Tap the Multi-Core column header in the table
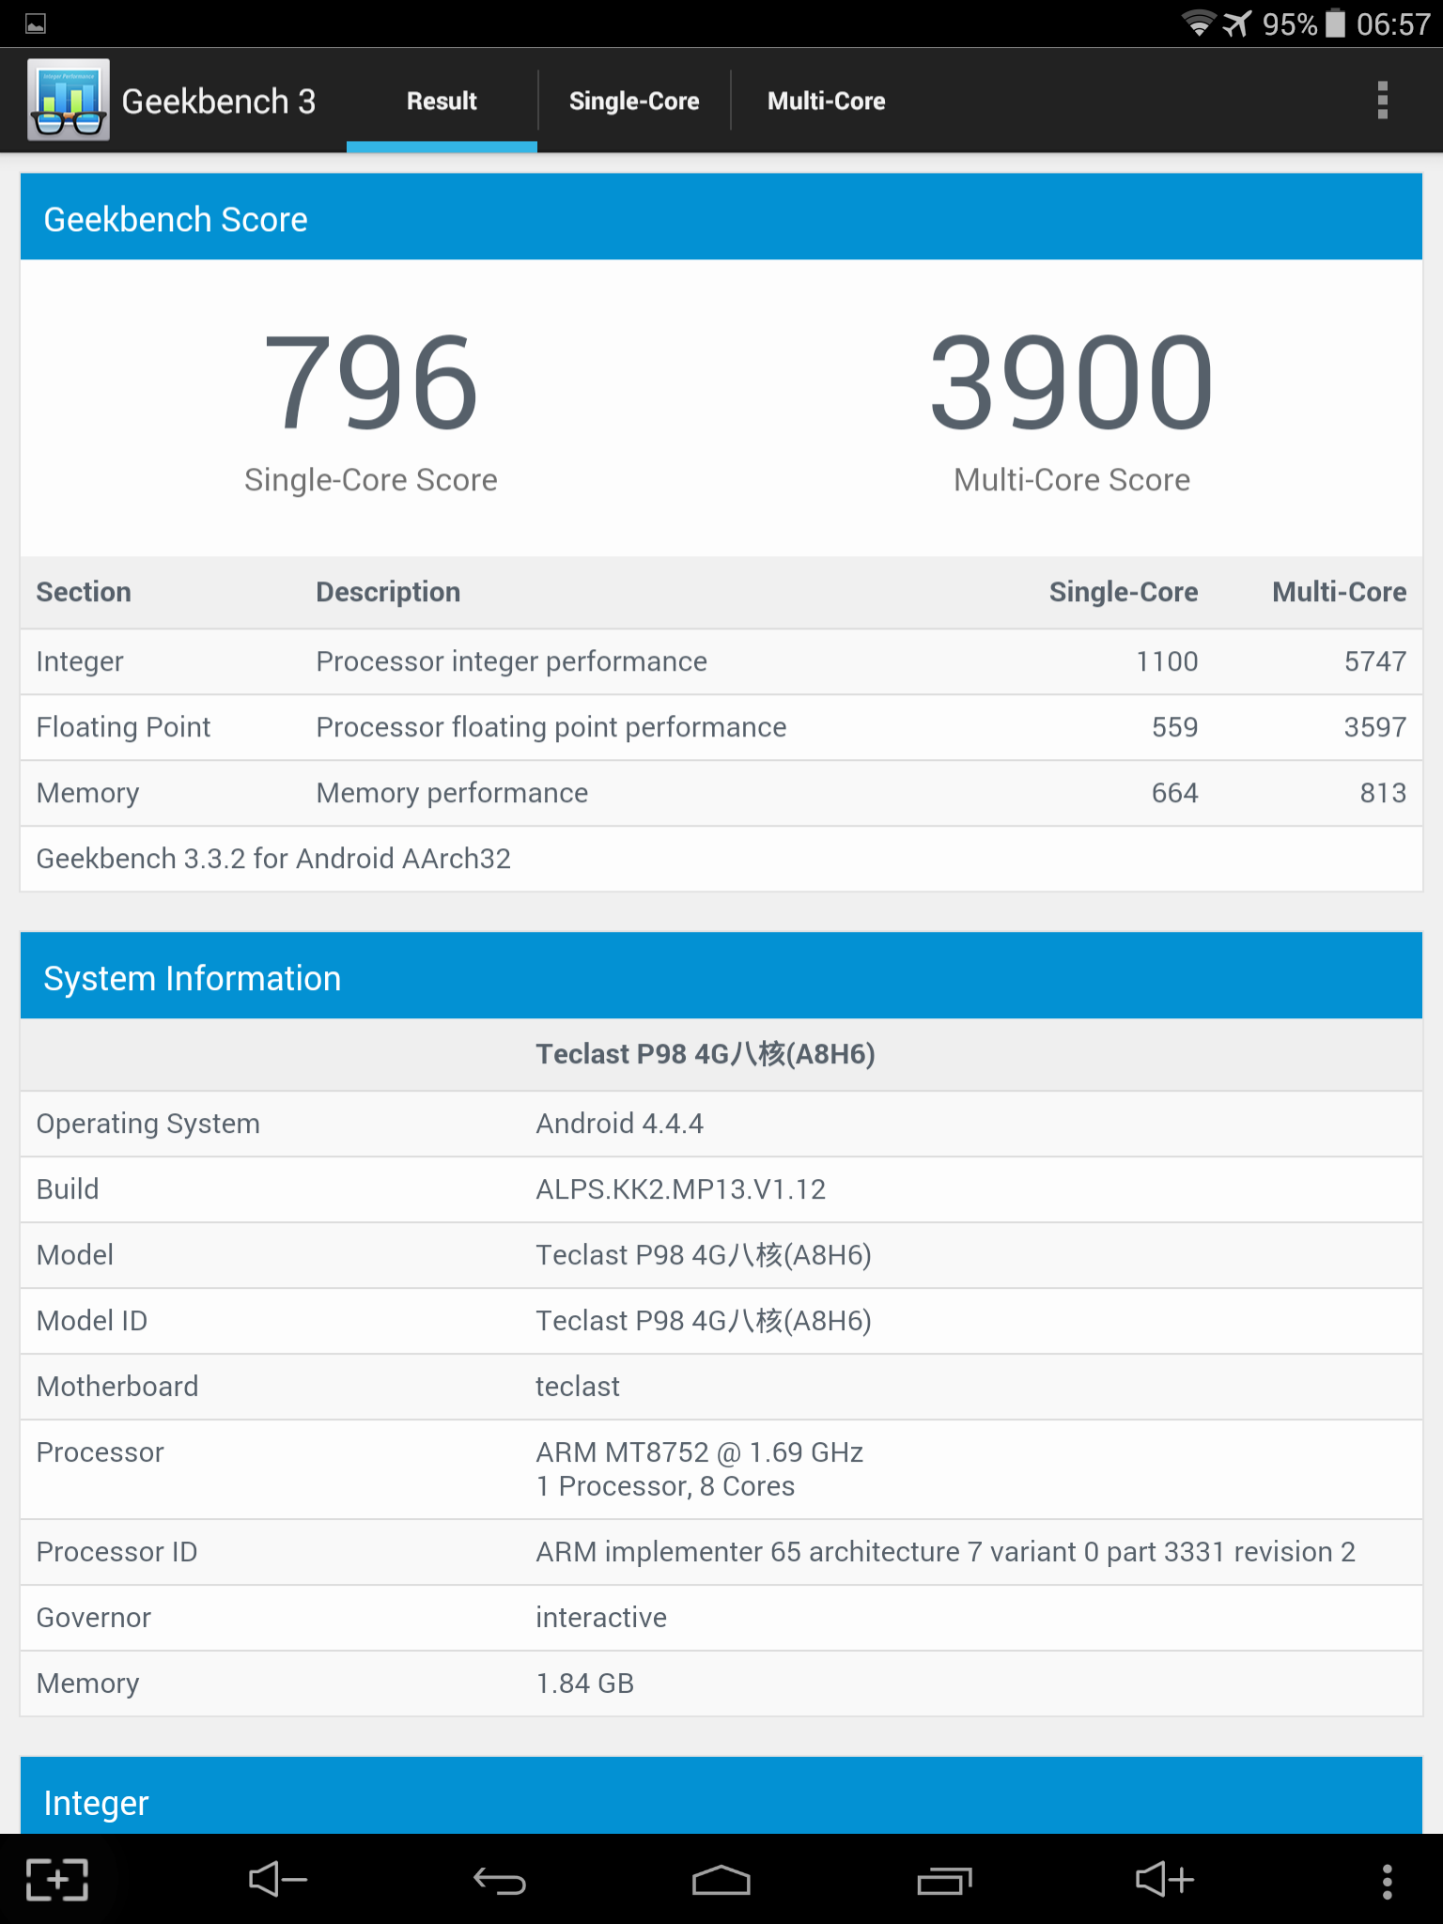 click(x=1340, y=592)
